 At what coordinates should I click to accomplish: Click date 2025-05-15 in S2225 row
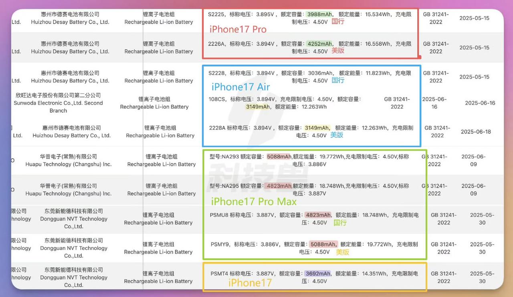click(x=475, y=18)
